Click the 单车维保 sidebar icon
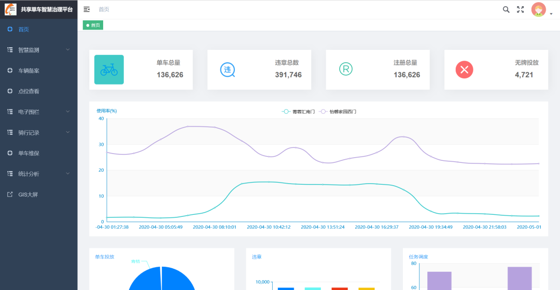The image size is (560, 290). pyautogui.click(x=10, y=153)
